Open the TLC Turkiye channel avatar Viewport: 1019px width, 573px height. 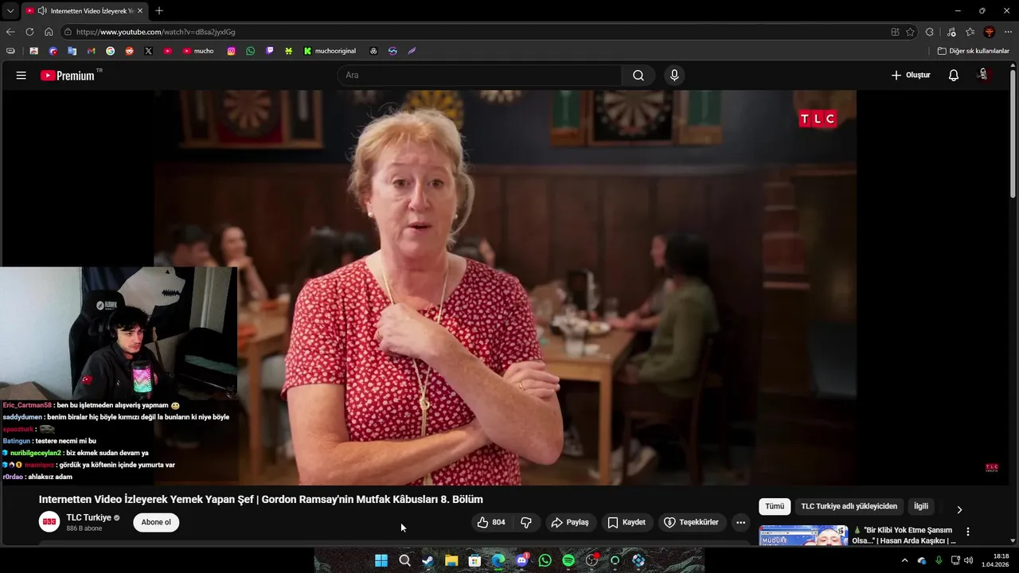[49, 522]
